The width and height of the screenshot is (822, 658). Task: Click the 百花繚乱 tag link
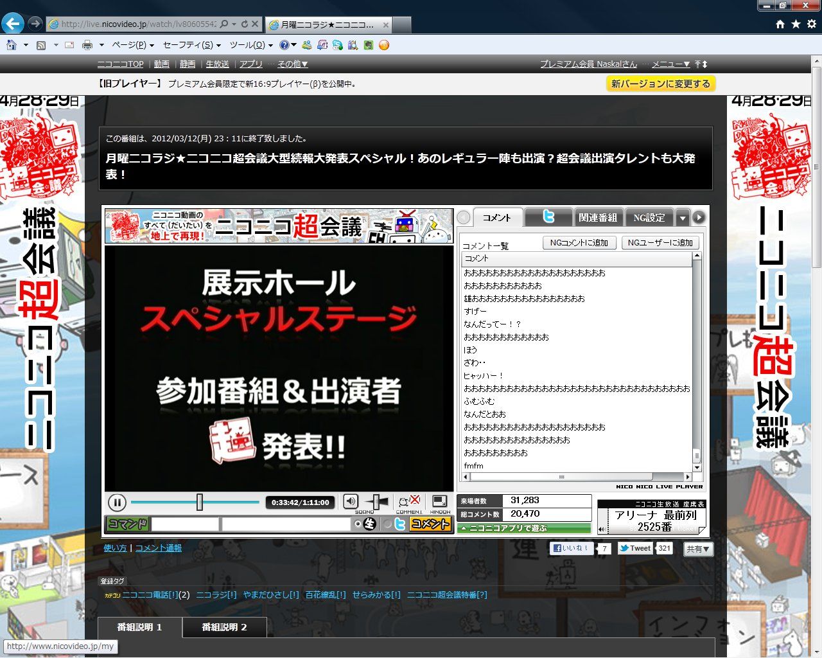(x=326, y=595)
